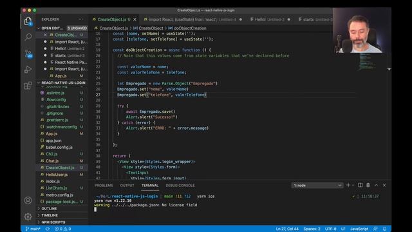Open index.js in the file tree
The height and width of the screenshot is (232, 412).
[62, 181]
